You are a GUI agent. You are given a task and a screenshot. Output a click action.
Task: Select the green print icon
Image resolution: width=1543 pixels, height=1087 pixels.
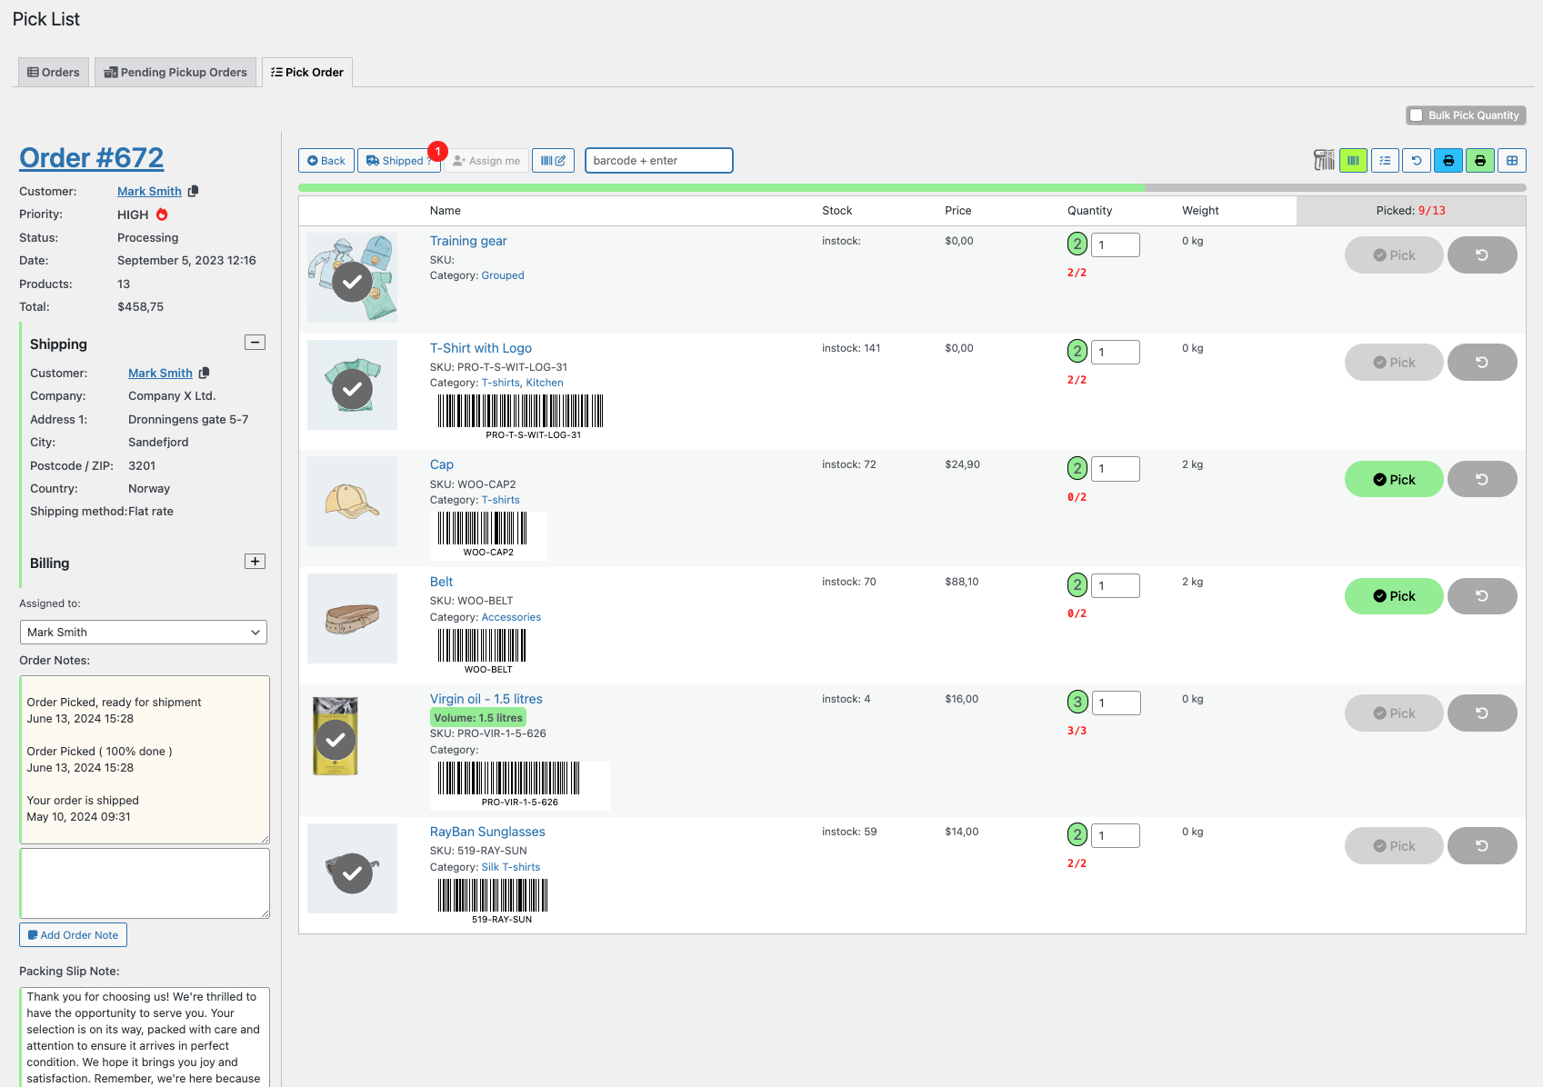[1480, 160]
